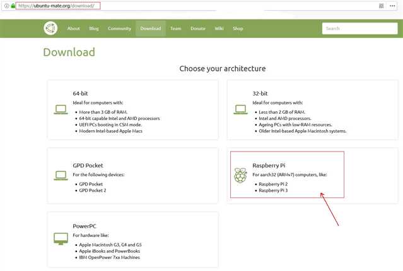
Task: Click 'For hardware like:' text
Action: (x=91, y=235)
